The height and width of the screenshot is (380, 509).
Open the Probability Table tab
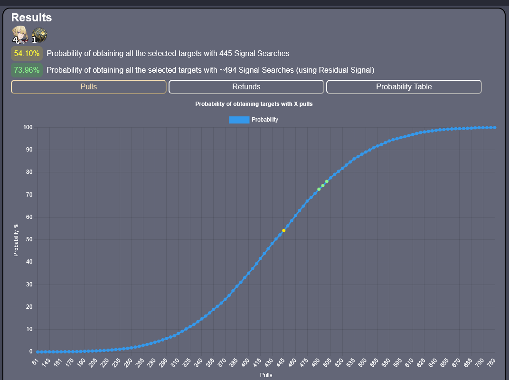pos(404,87)
